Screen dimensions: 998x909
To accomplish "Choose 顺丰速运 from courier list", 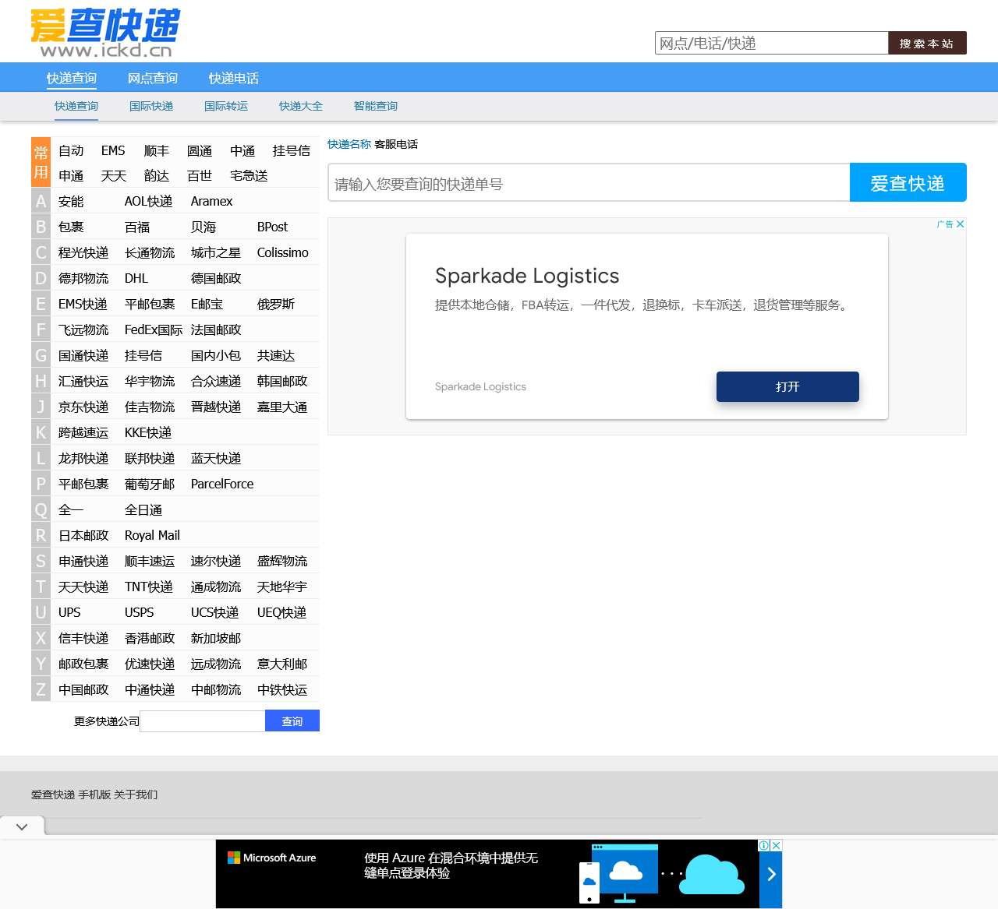I will (x=150, y=562).
